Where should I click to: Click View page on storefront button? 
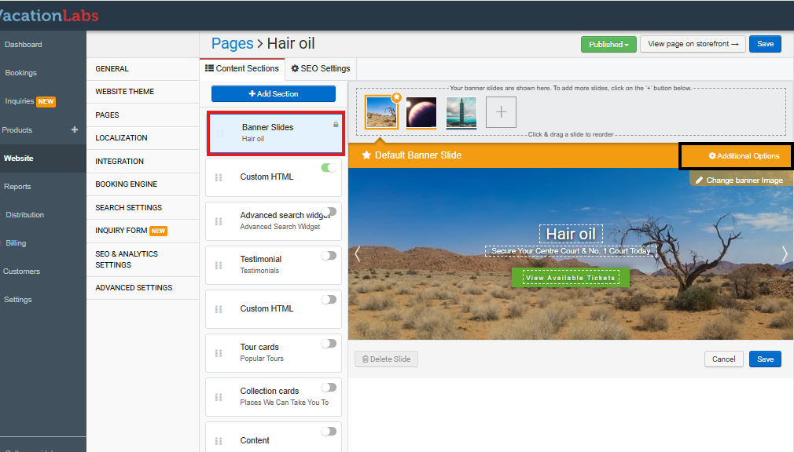(x=693, y=45)
